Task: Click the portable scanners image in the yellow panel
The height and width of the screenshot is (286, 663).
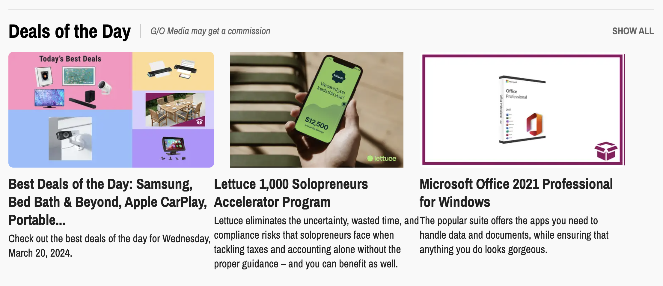Action: [x=173, y=70]
